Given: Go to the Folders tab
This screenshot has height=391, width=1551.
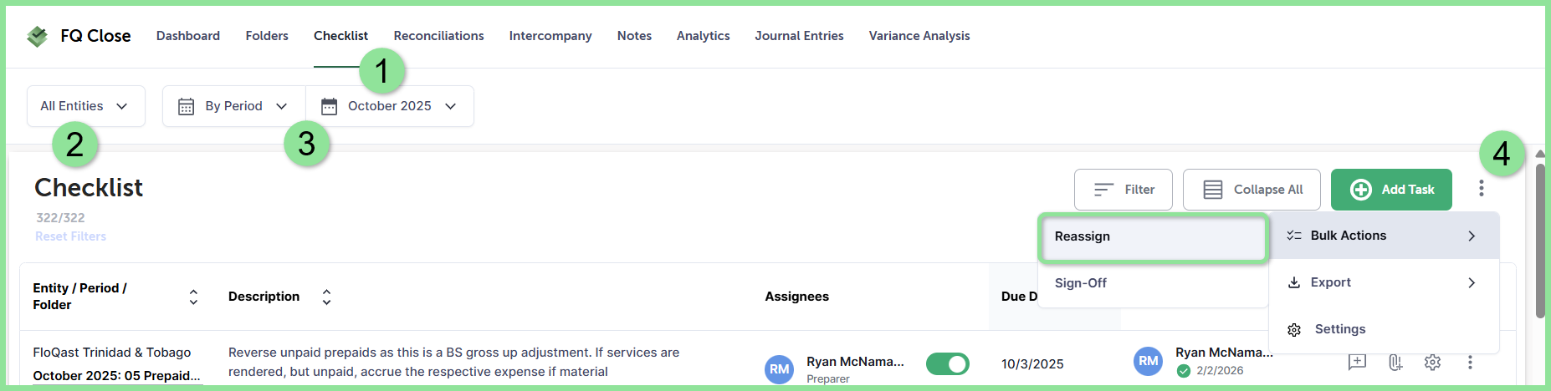Looking at the screenshot, I should pyautogui.click(x=267, y=36).
